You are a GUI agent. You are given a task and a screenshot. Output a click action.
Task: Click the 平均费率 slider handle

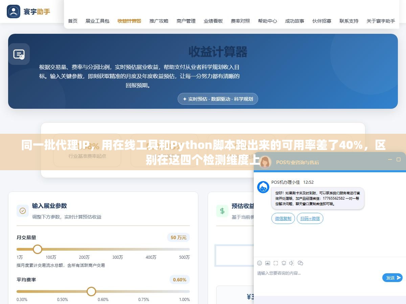click(x=91, y=291)
